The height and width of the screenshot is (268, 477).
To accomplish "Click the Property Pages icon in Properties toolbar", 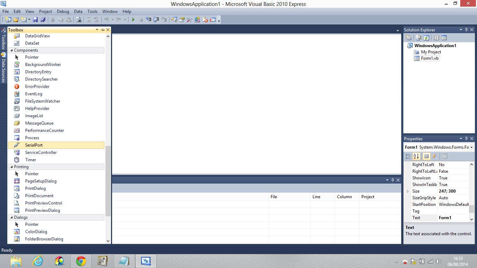I will tap(444, 156).
